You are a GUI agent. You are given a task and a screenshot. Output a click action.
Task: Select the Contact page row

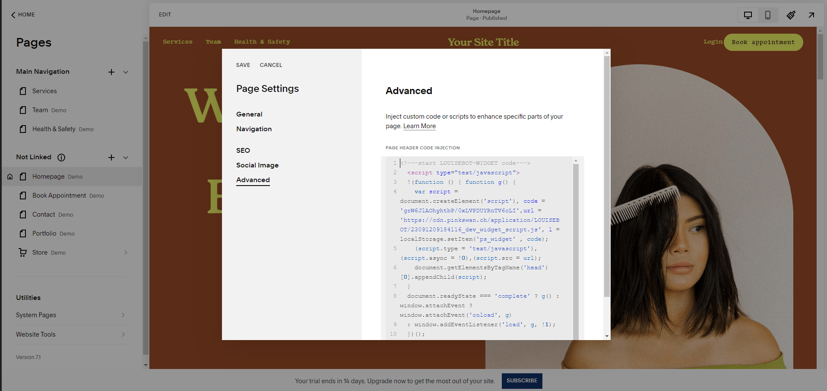coord(72,214)
